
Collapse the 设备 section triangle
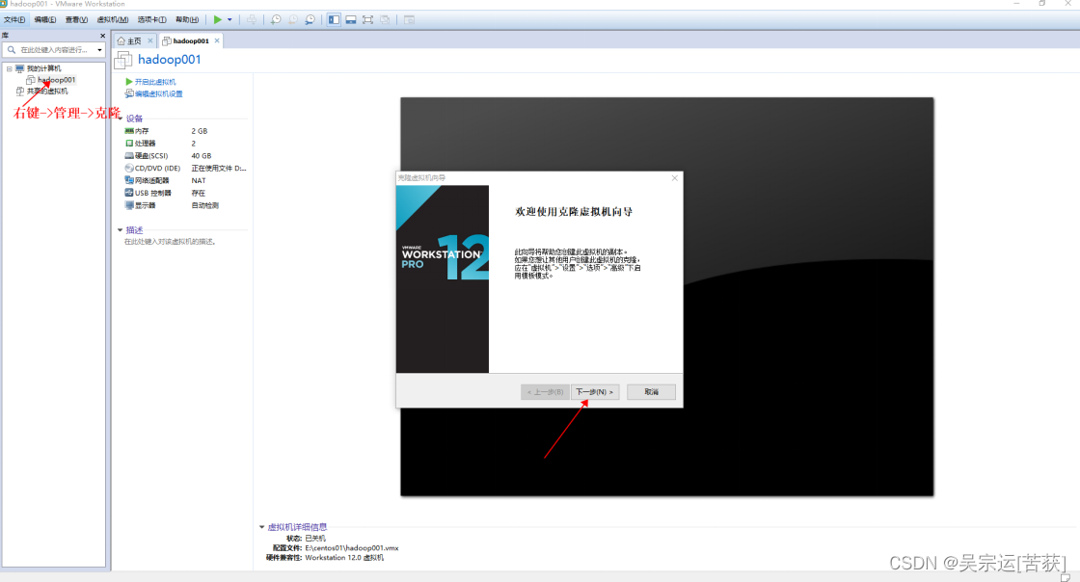coord(121,119)
